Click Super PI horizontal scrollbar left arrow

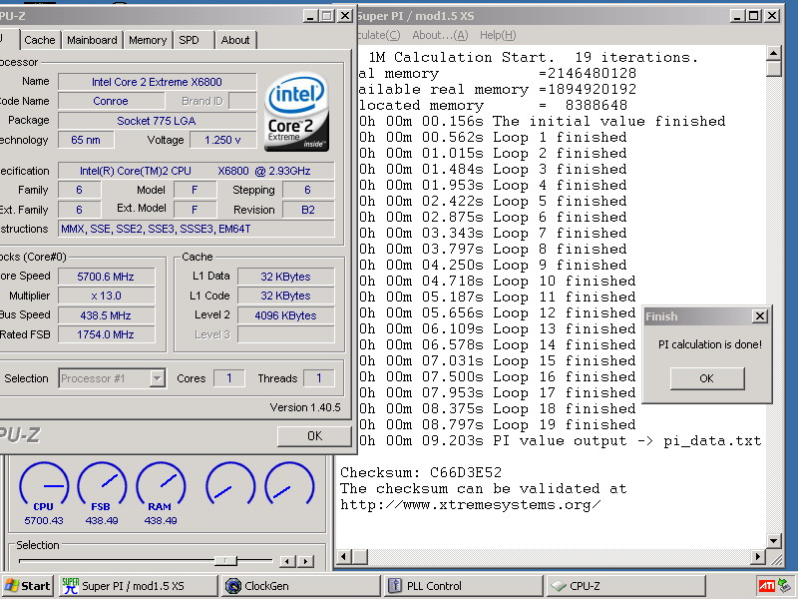343,557
